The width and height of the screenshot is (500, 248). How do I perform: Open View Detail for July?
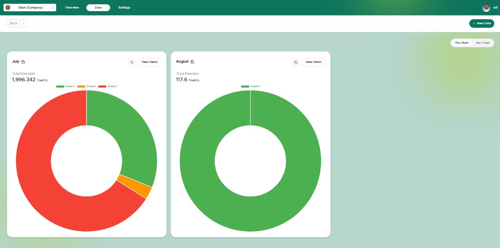[x=149, y=62]
